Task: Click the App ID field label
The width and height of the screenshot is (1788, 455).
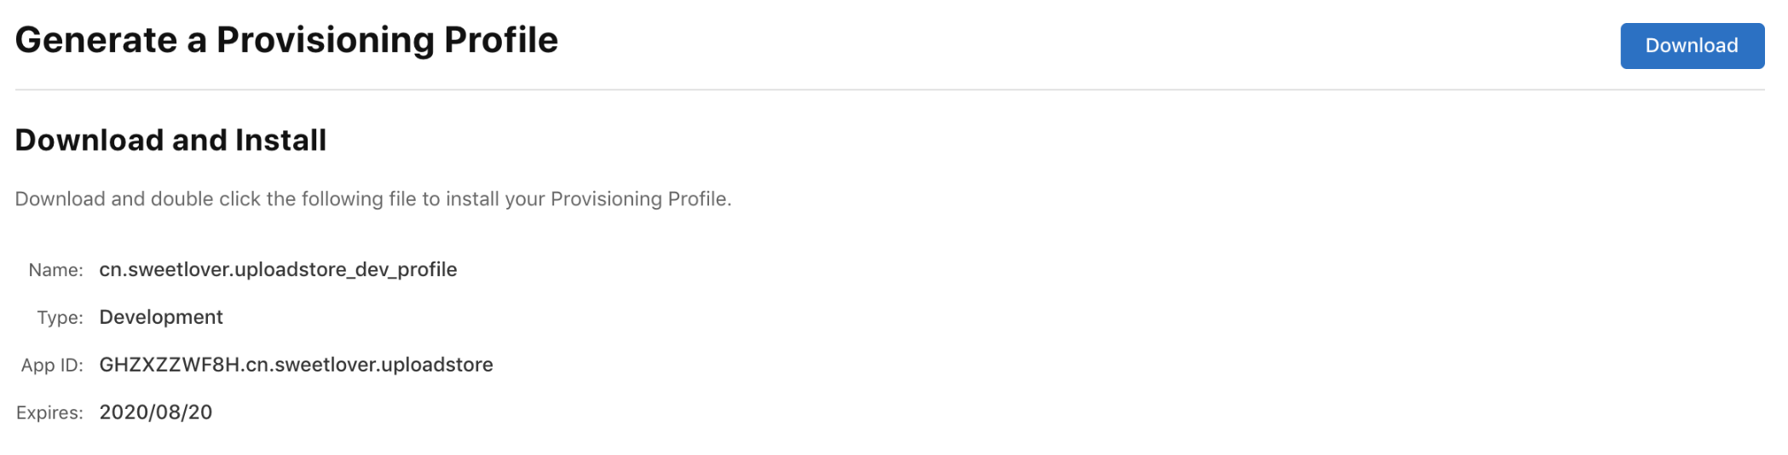Action: (52, 366)
